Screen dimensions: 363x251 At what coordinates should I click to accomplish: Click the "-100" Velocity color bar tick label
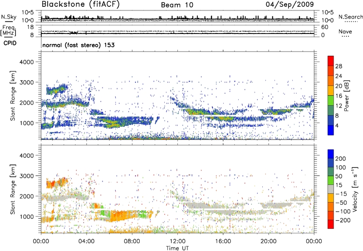pyautogui.click(x=343, y=212)
